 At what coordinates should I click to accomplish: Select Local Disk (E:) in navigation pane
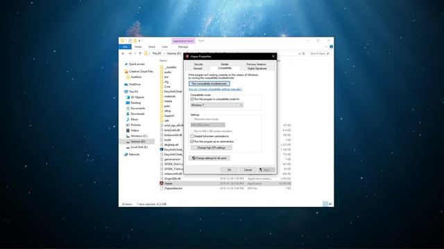coord(139,147)
